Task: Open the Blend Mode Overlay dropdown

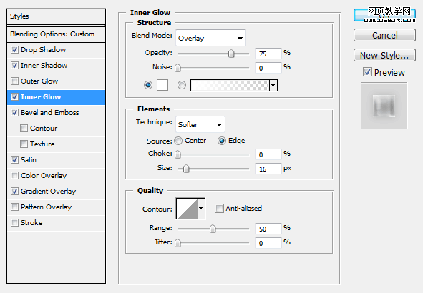Action: 210,38
